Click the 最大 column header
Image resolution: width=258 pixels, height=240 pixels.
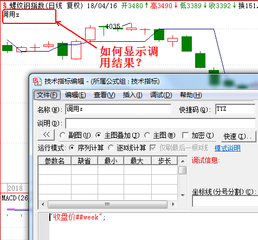pos(137,161)
